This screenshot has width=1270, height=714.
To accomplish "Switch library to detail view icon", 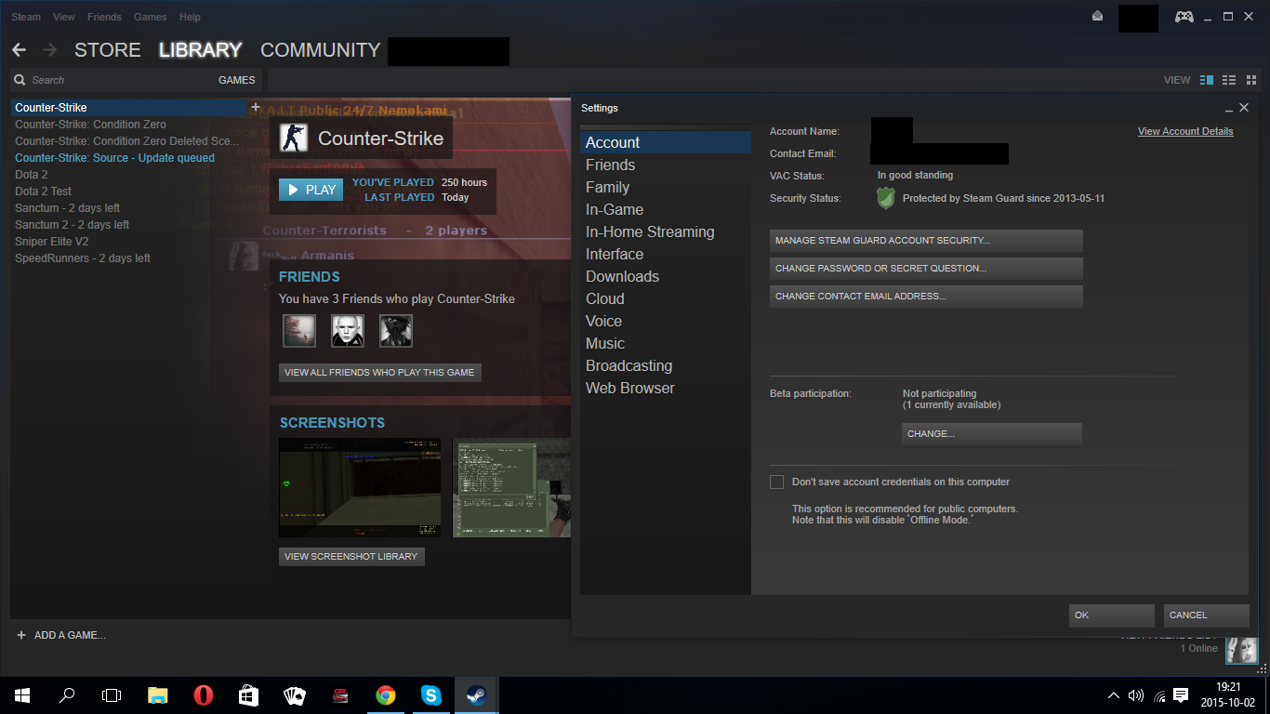I will point(1207,80).
